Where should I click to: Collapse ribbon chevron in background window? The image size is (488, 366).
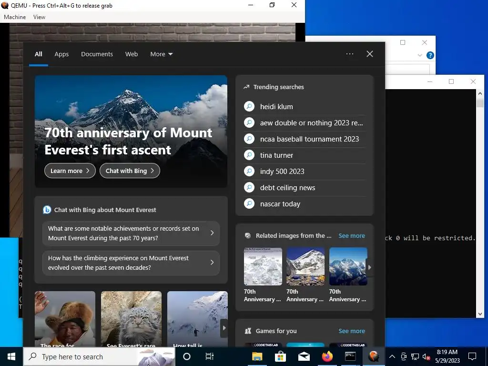pos(419,55)
